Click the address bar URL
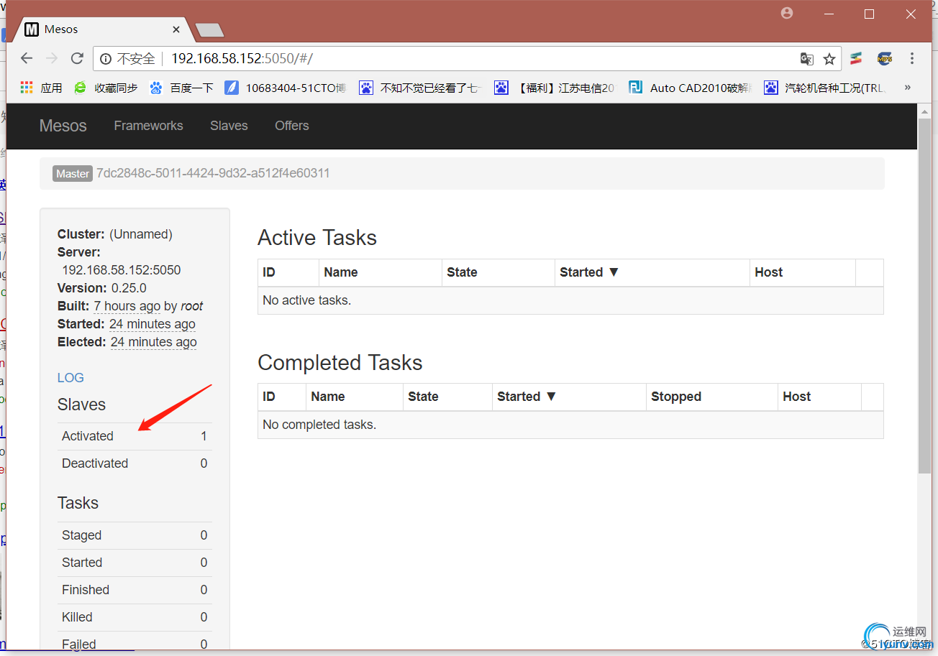The height and width of the screenshot is (656, 938). click(242, 59)
